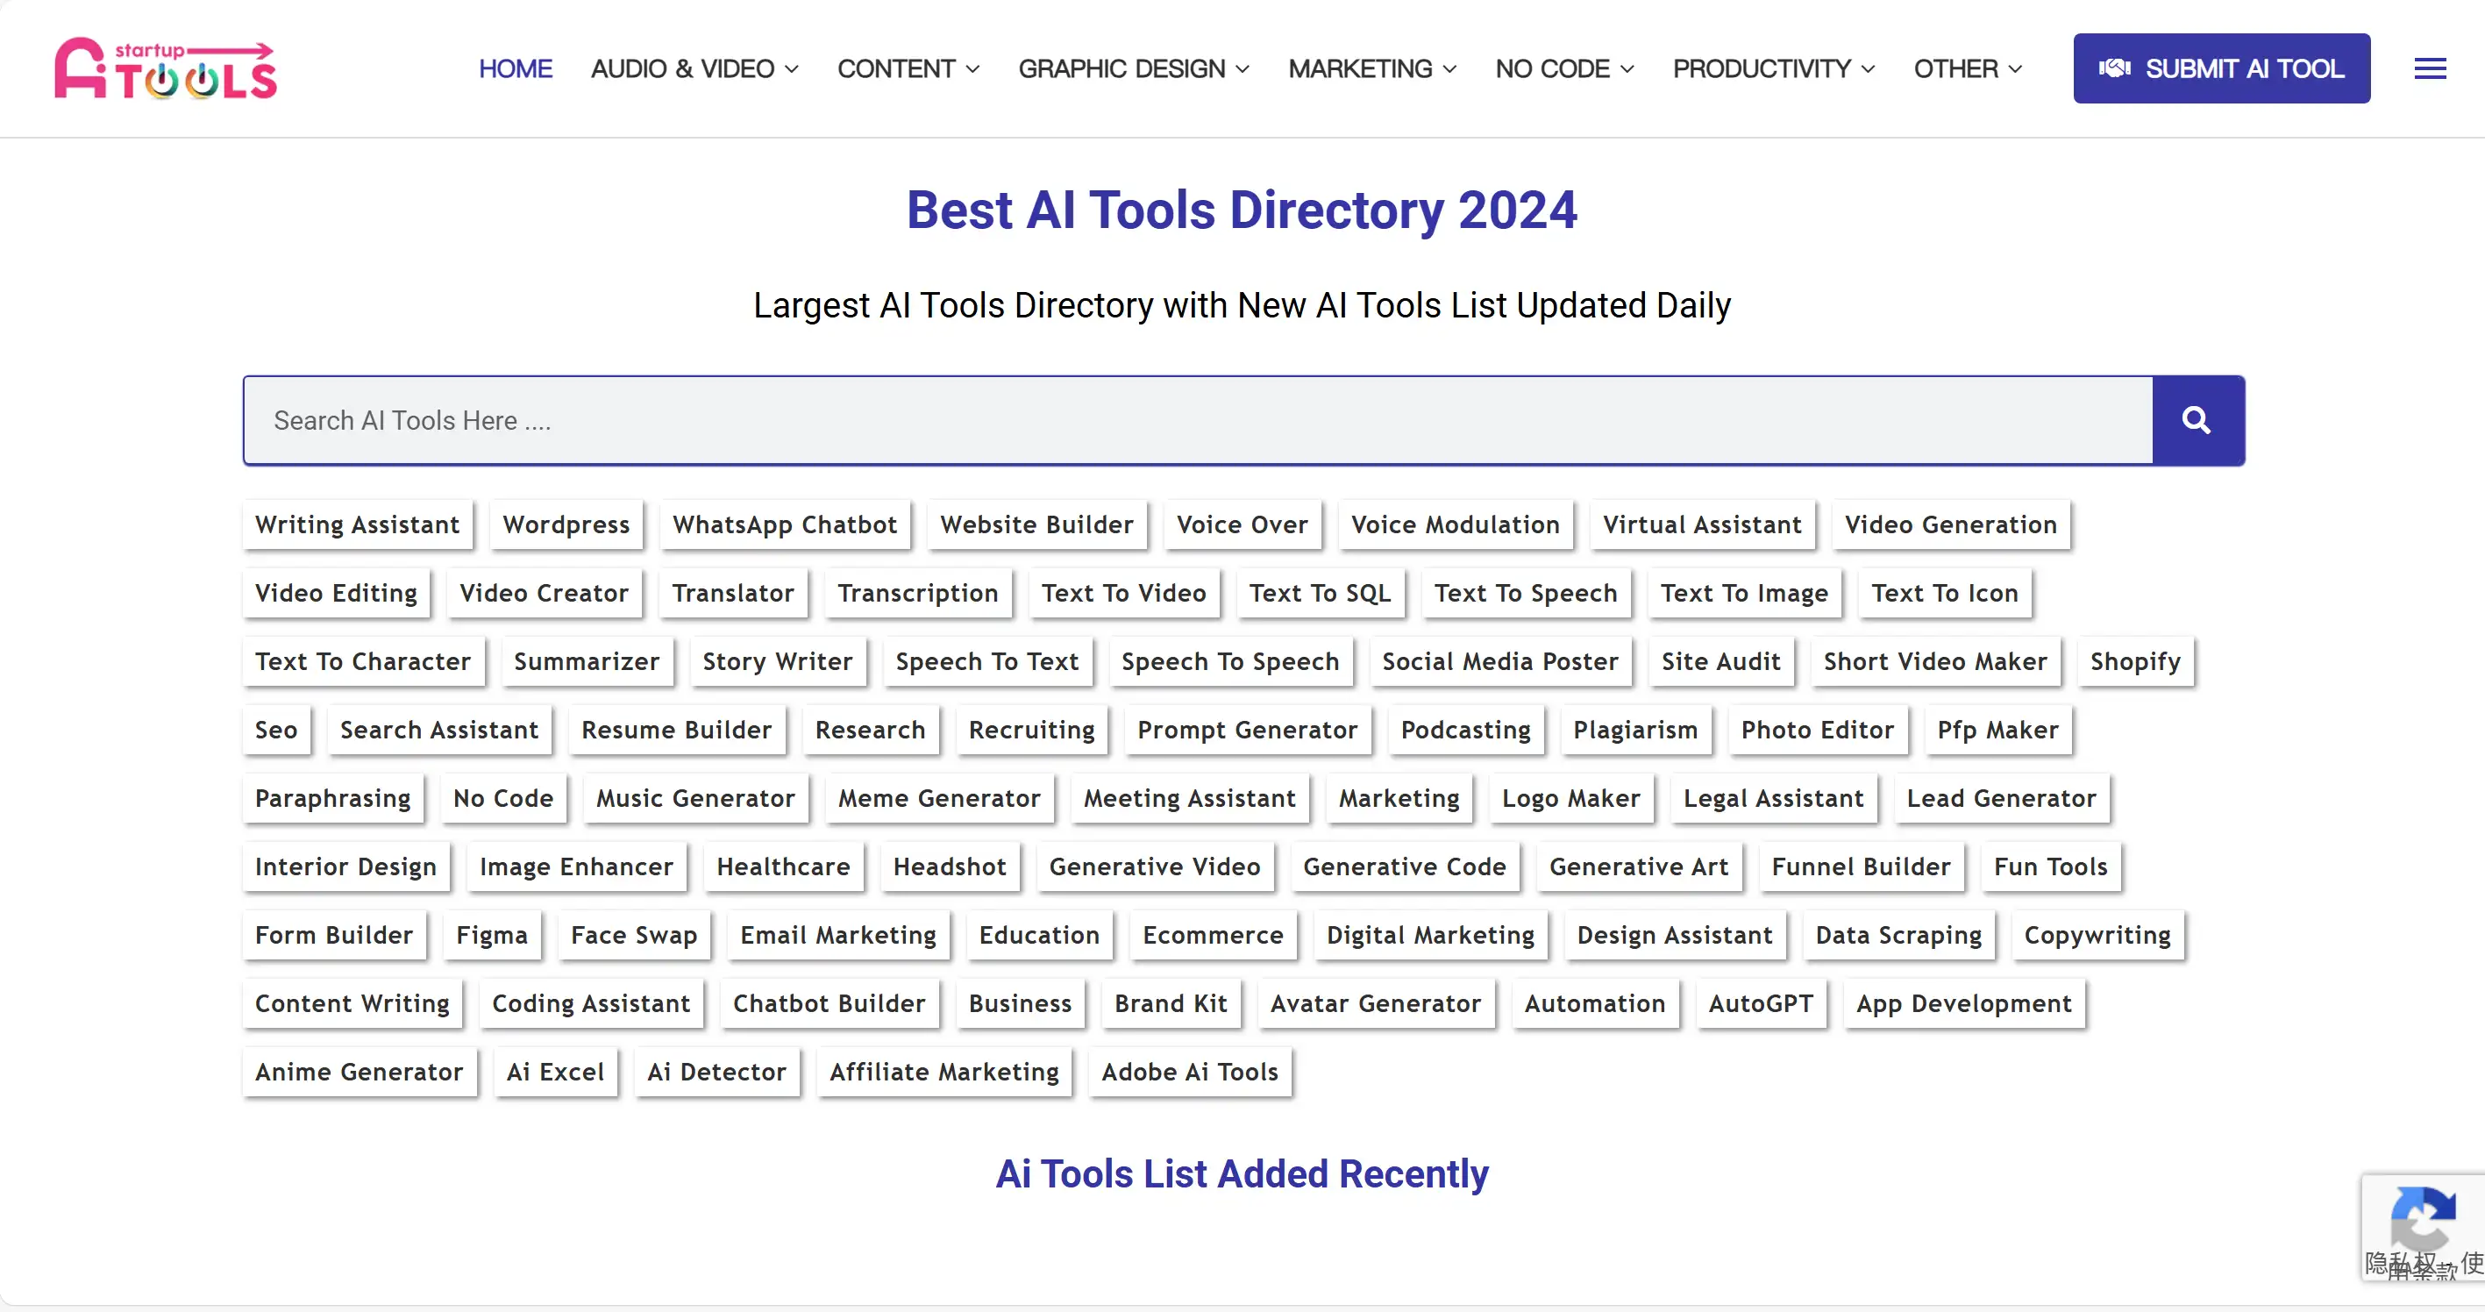
Task: Open the Graphic Design dropdown
Action: pos(1134,68)
